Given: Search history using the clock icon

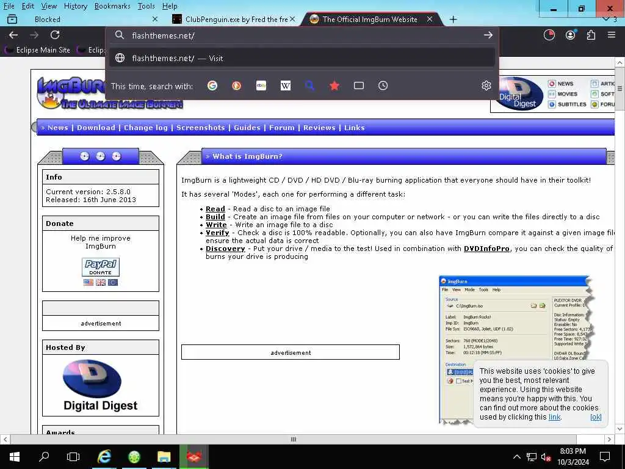Looking at the screenshot, I should pyautogui.click(x=383, y=85).
